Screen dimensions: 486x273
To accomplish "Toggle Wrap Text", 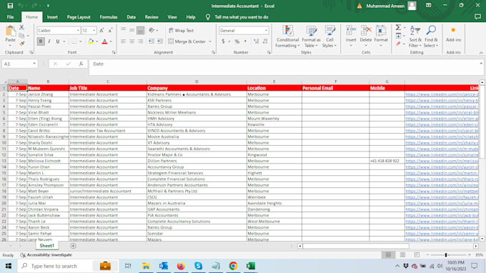I will coord(182,30).
